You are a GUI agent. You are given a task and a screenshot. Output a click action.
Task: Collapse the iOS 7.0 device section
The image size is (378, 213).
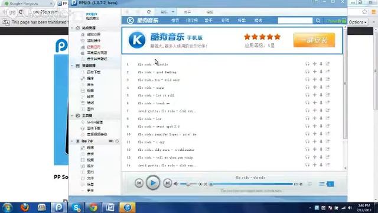tap(72, 141)
